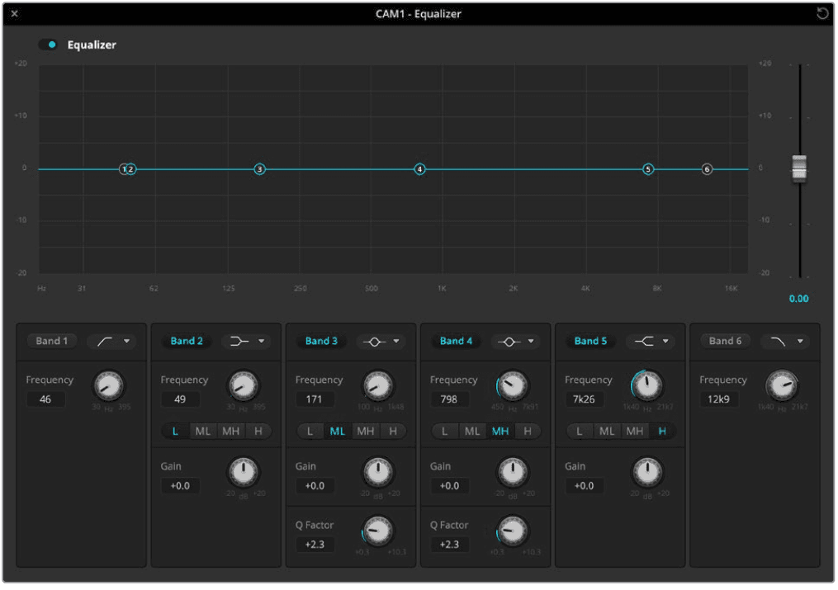Click the Band 3 frequency value field
The height and width of the screenshot is (590, 838).
coord(315,399)
